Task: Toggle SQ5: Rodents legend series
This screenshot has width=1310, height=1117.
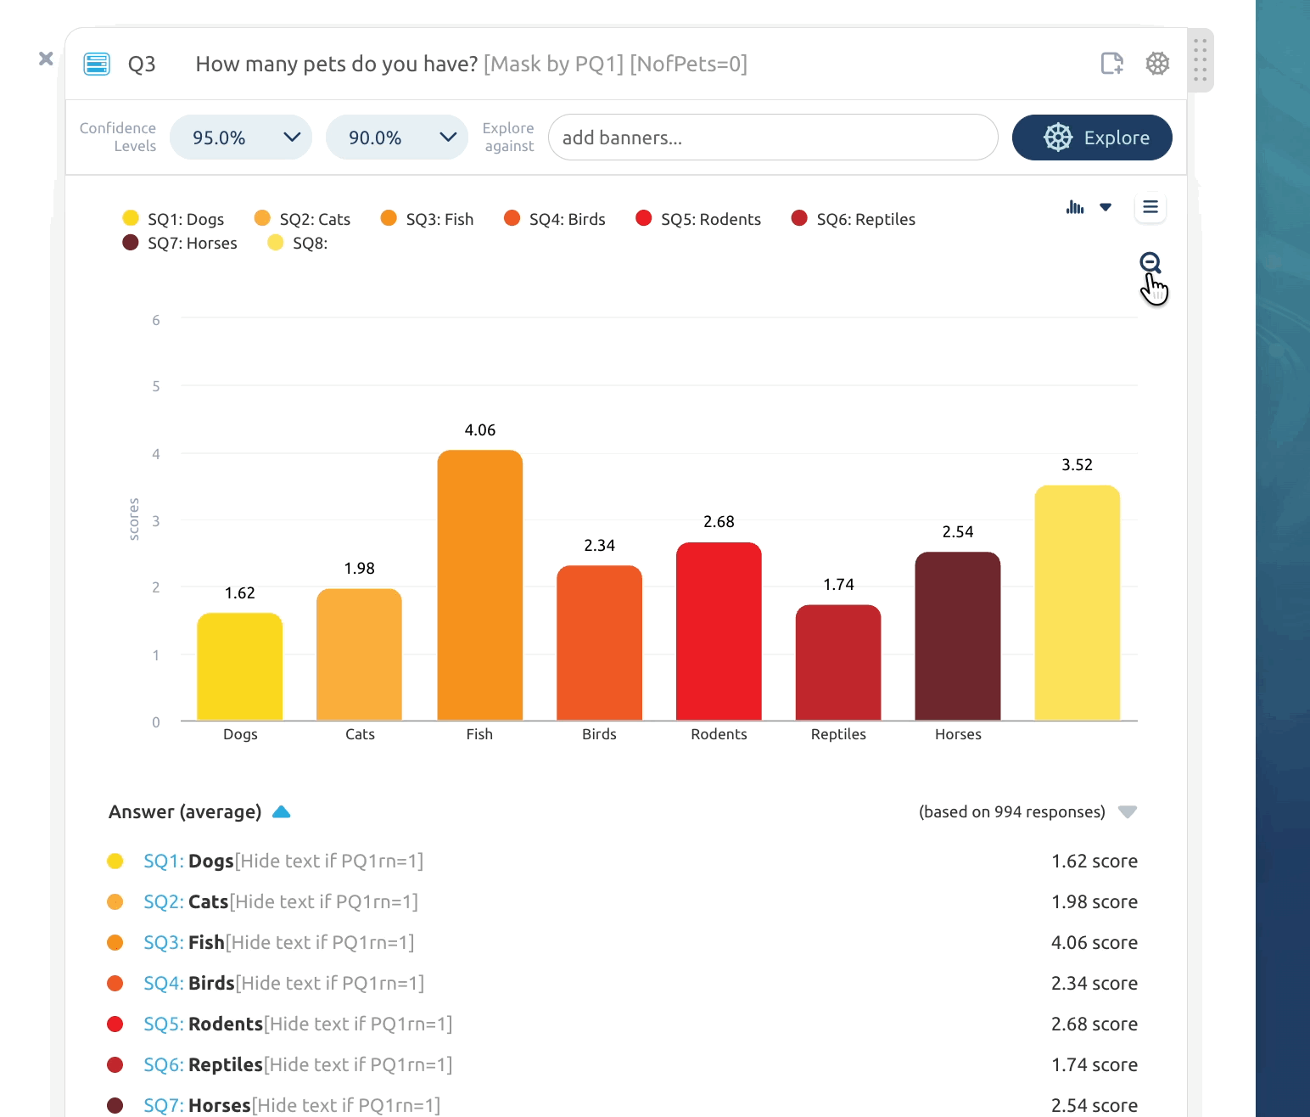Action: pyautogui.click(x=698, y=219)
